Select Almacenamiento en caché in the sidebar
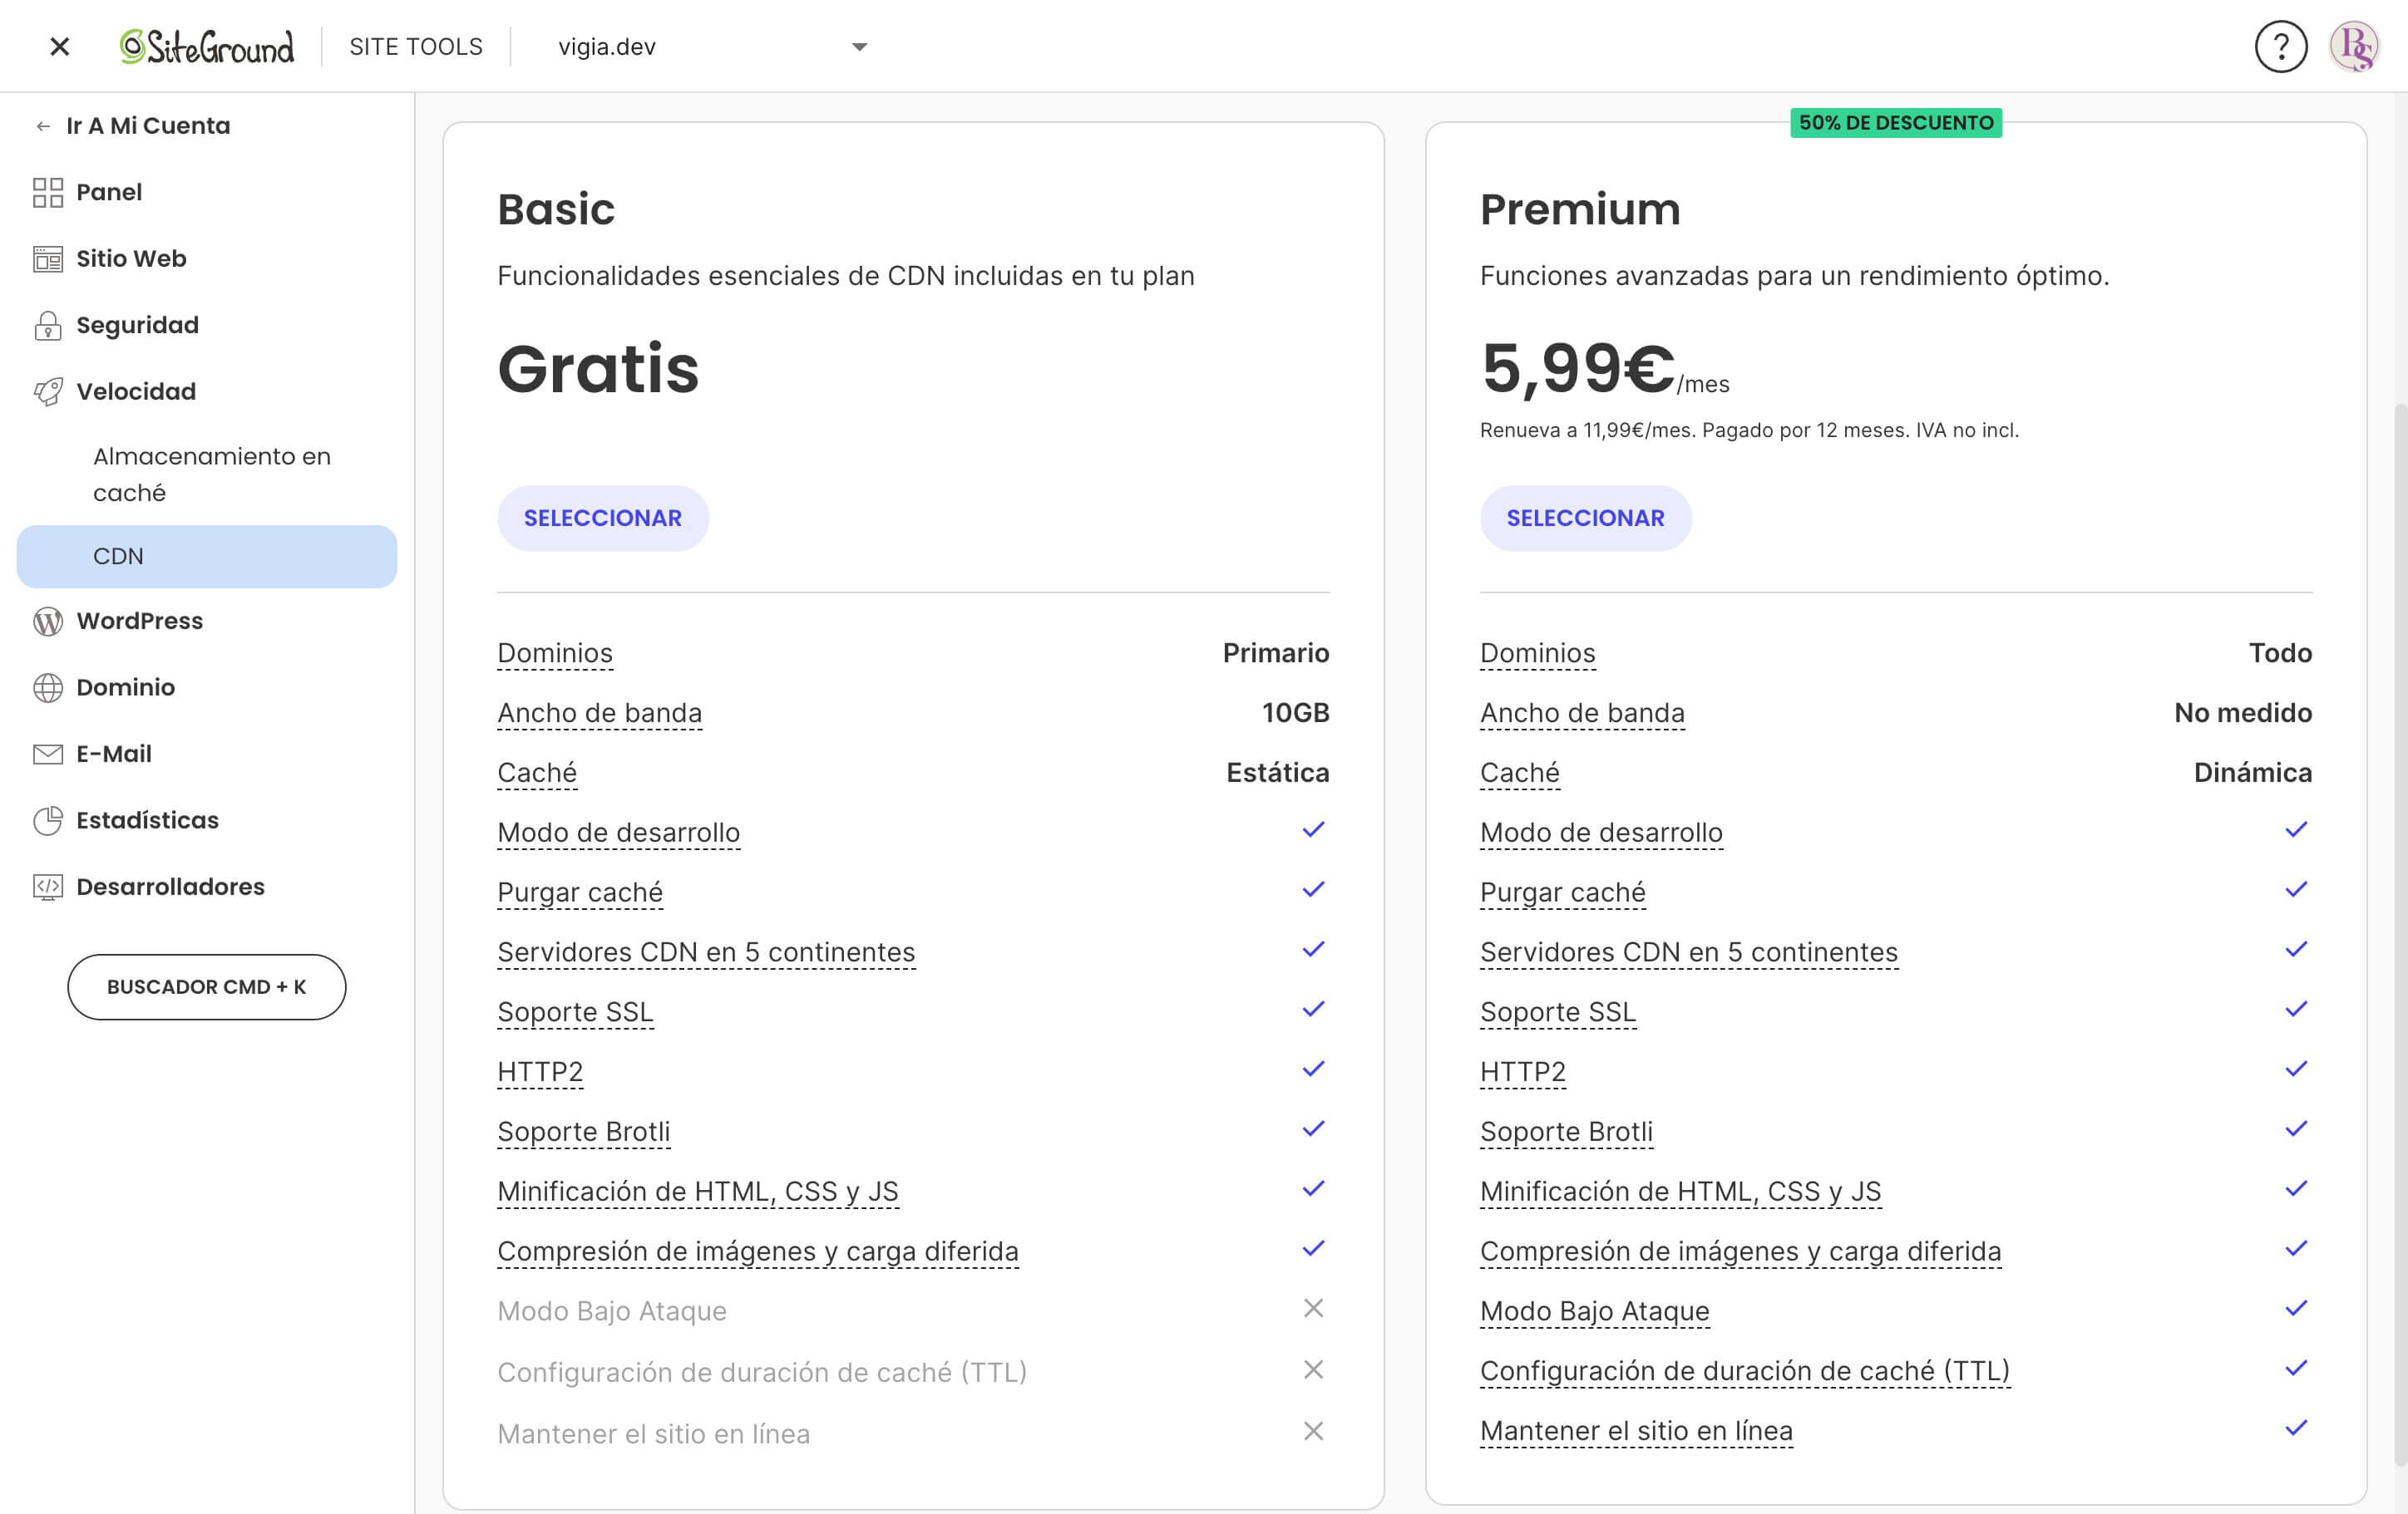 (x=211, y=474)
